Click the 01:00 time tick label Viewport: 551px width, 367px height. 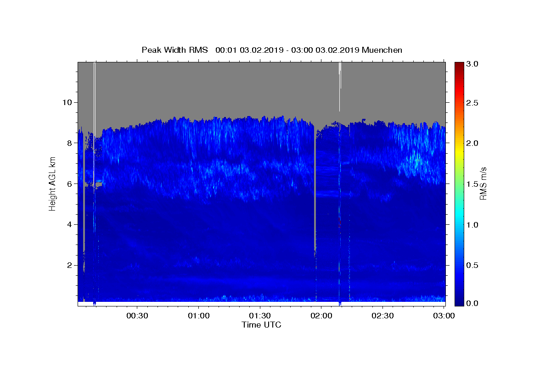(199, 316)
